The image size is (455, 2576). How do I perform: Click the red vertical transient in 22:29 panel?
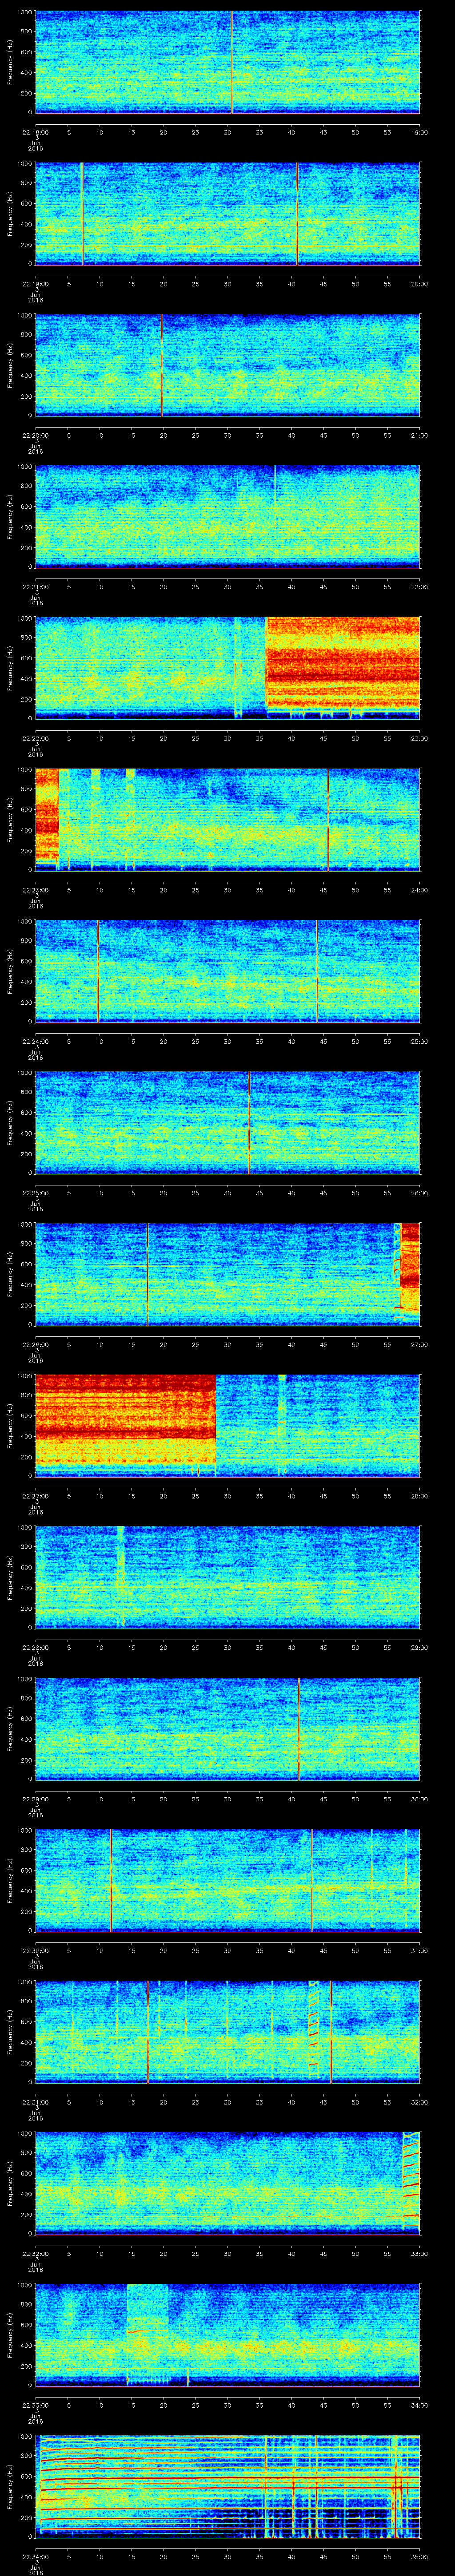pyautogui.click(x=299, y=1729)
